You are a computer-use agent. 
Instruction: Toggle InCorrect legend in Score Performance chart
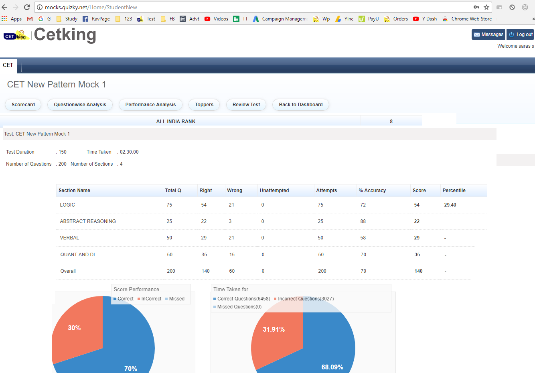149,299
